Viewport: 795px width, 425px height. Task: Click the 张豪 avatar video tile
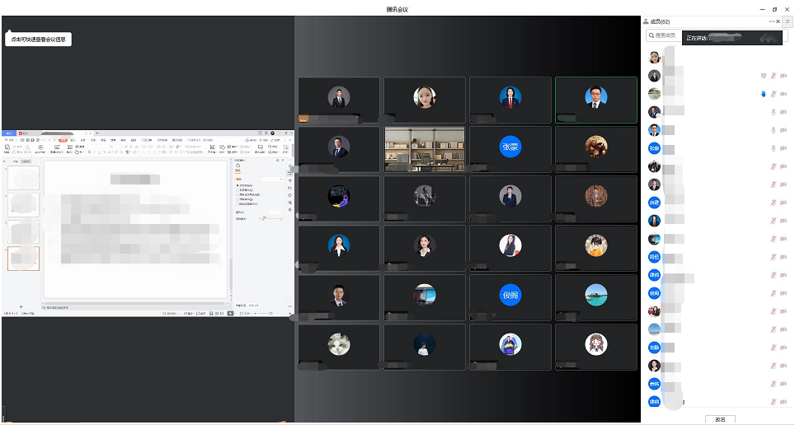(x=510, y=147)
